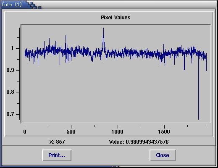Click the Pixel Values plot title
The image size is (218, 168).
(x=116, y=18)
